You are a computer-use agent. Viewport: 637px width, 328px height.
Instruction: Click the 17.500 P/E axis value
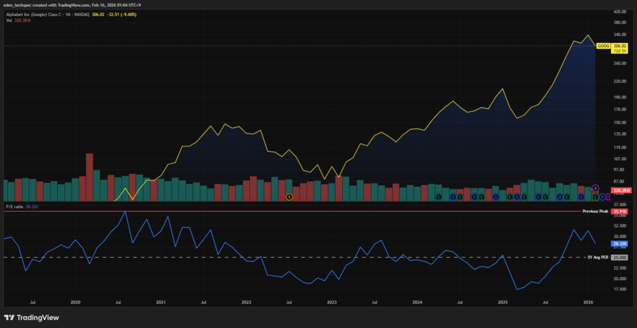click(620, 289)
